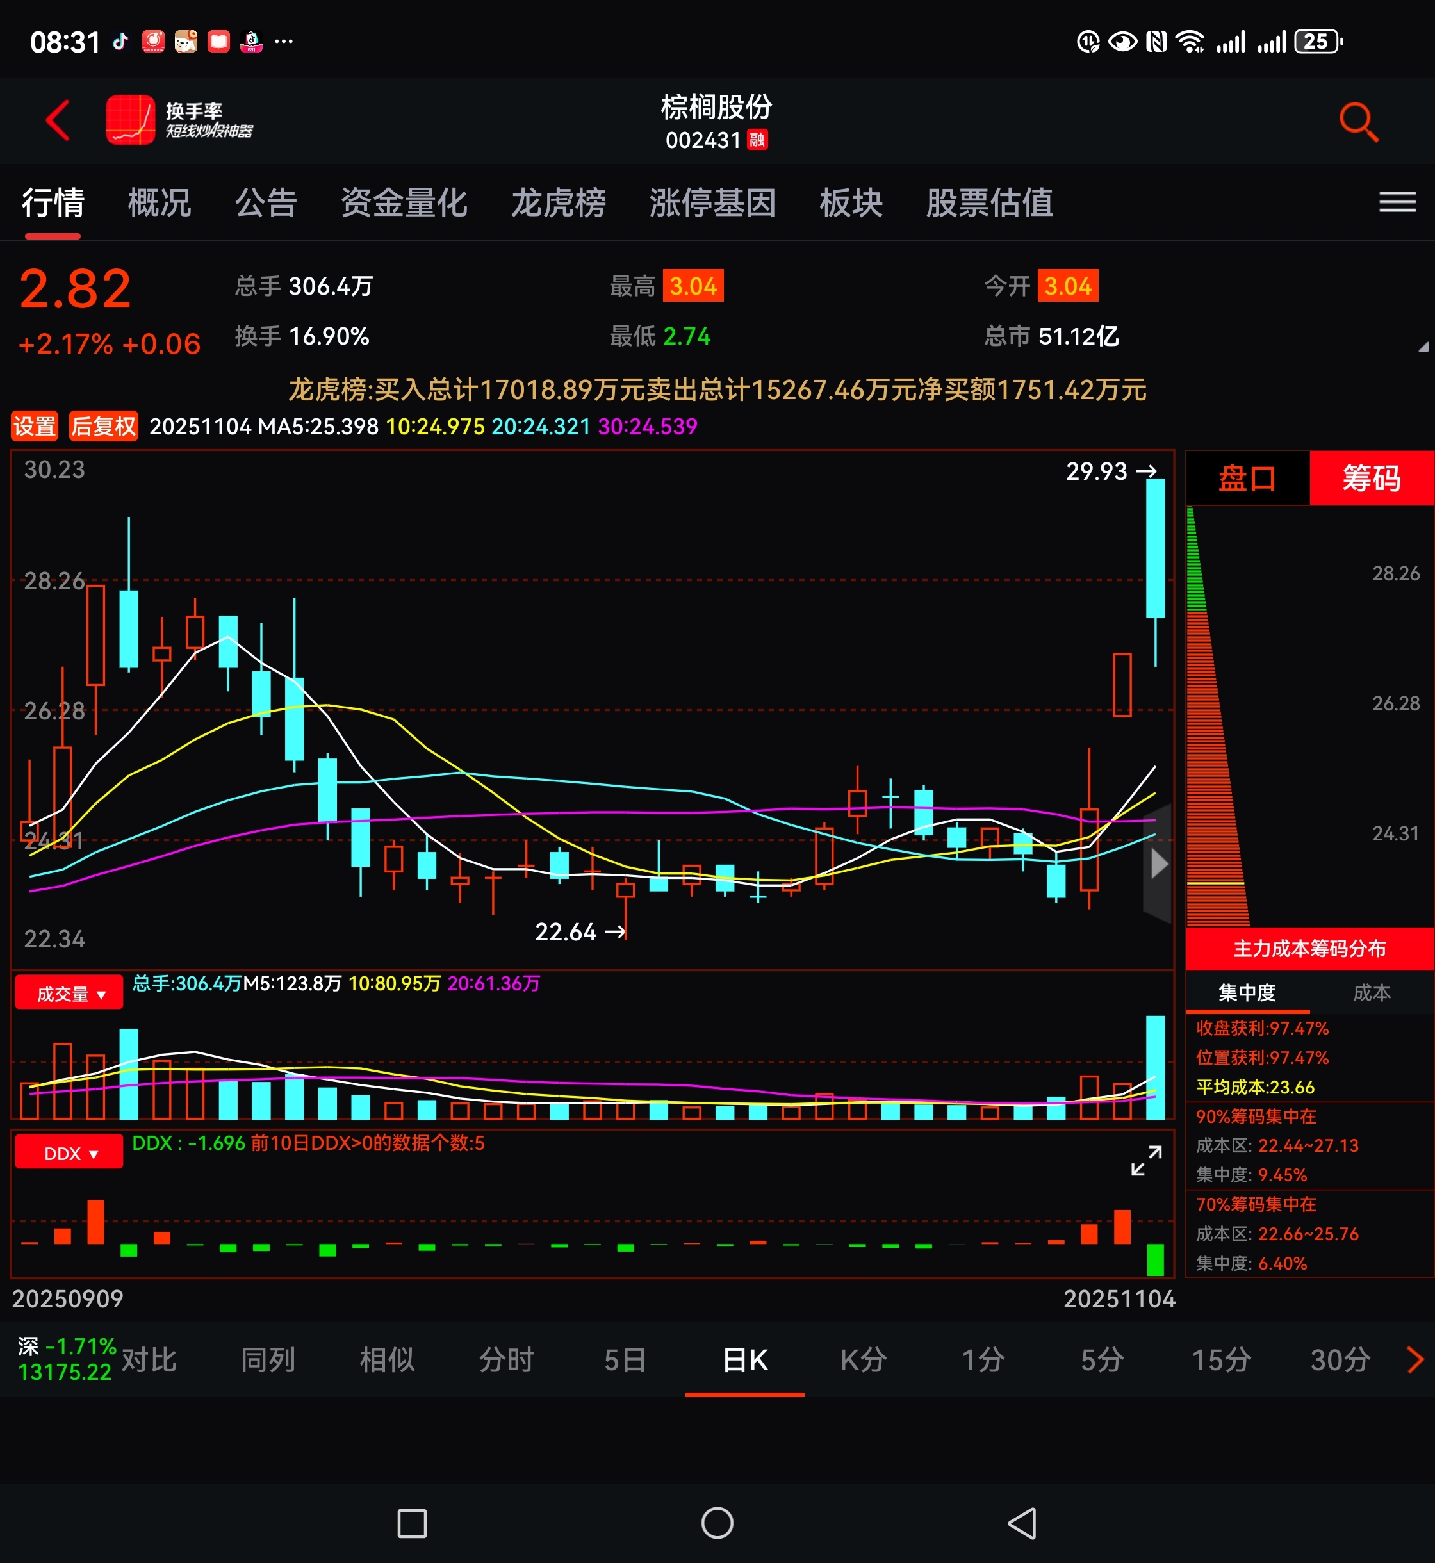The height and width of the screenshot is (1563, 1435).
Task: Tap the red back arrow
Action: click(58, 120)
